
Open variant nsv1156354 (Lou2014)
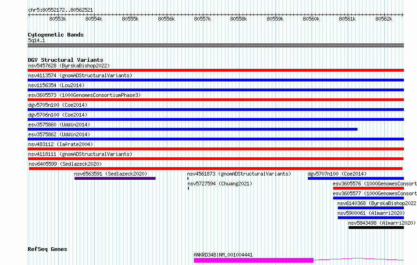(56, 85)
